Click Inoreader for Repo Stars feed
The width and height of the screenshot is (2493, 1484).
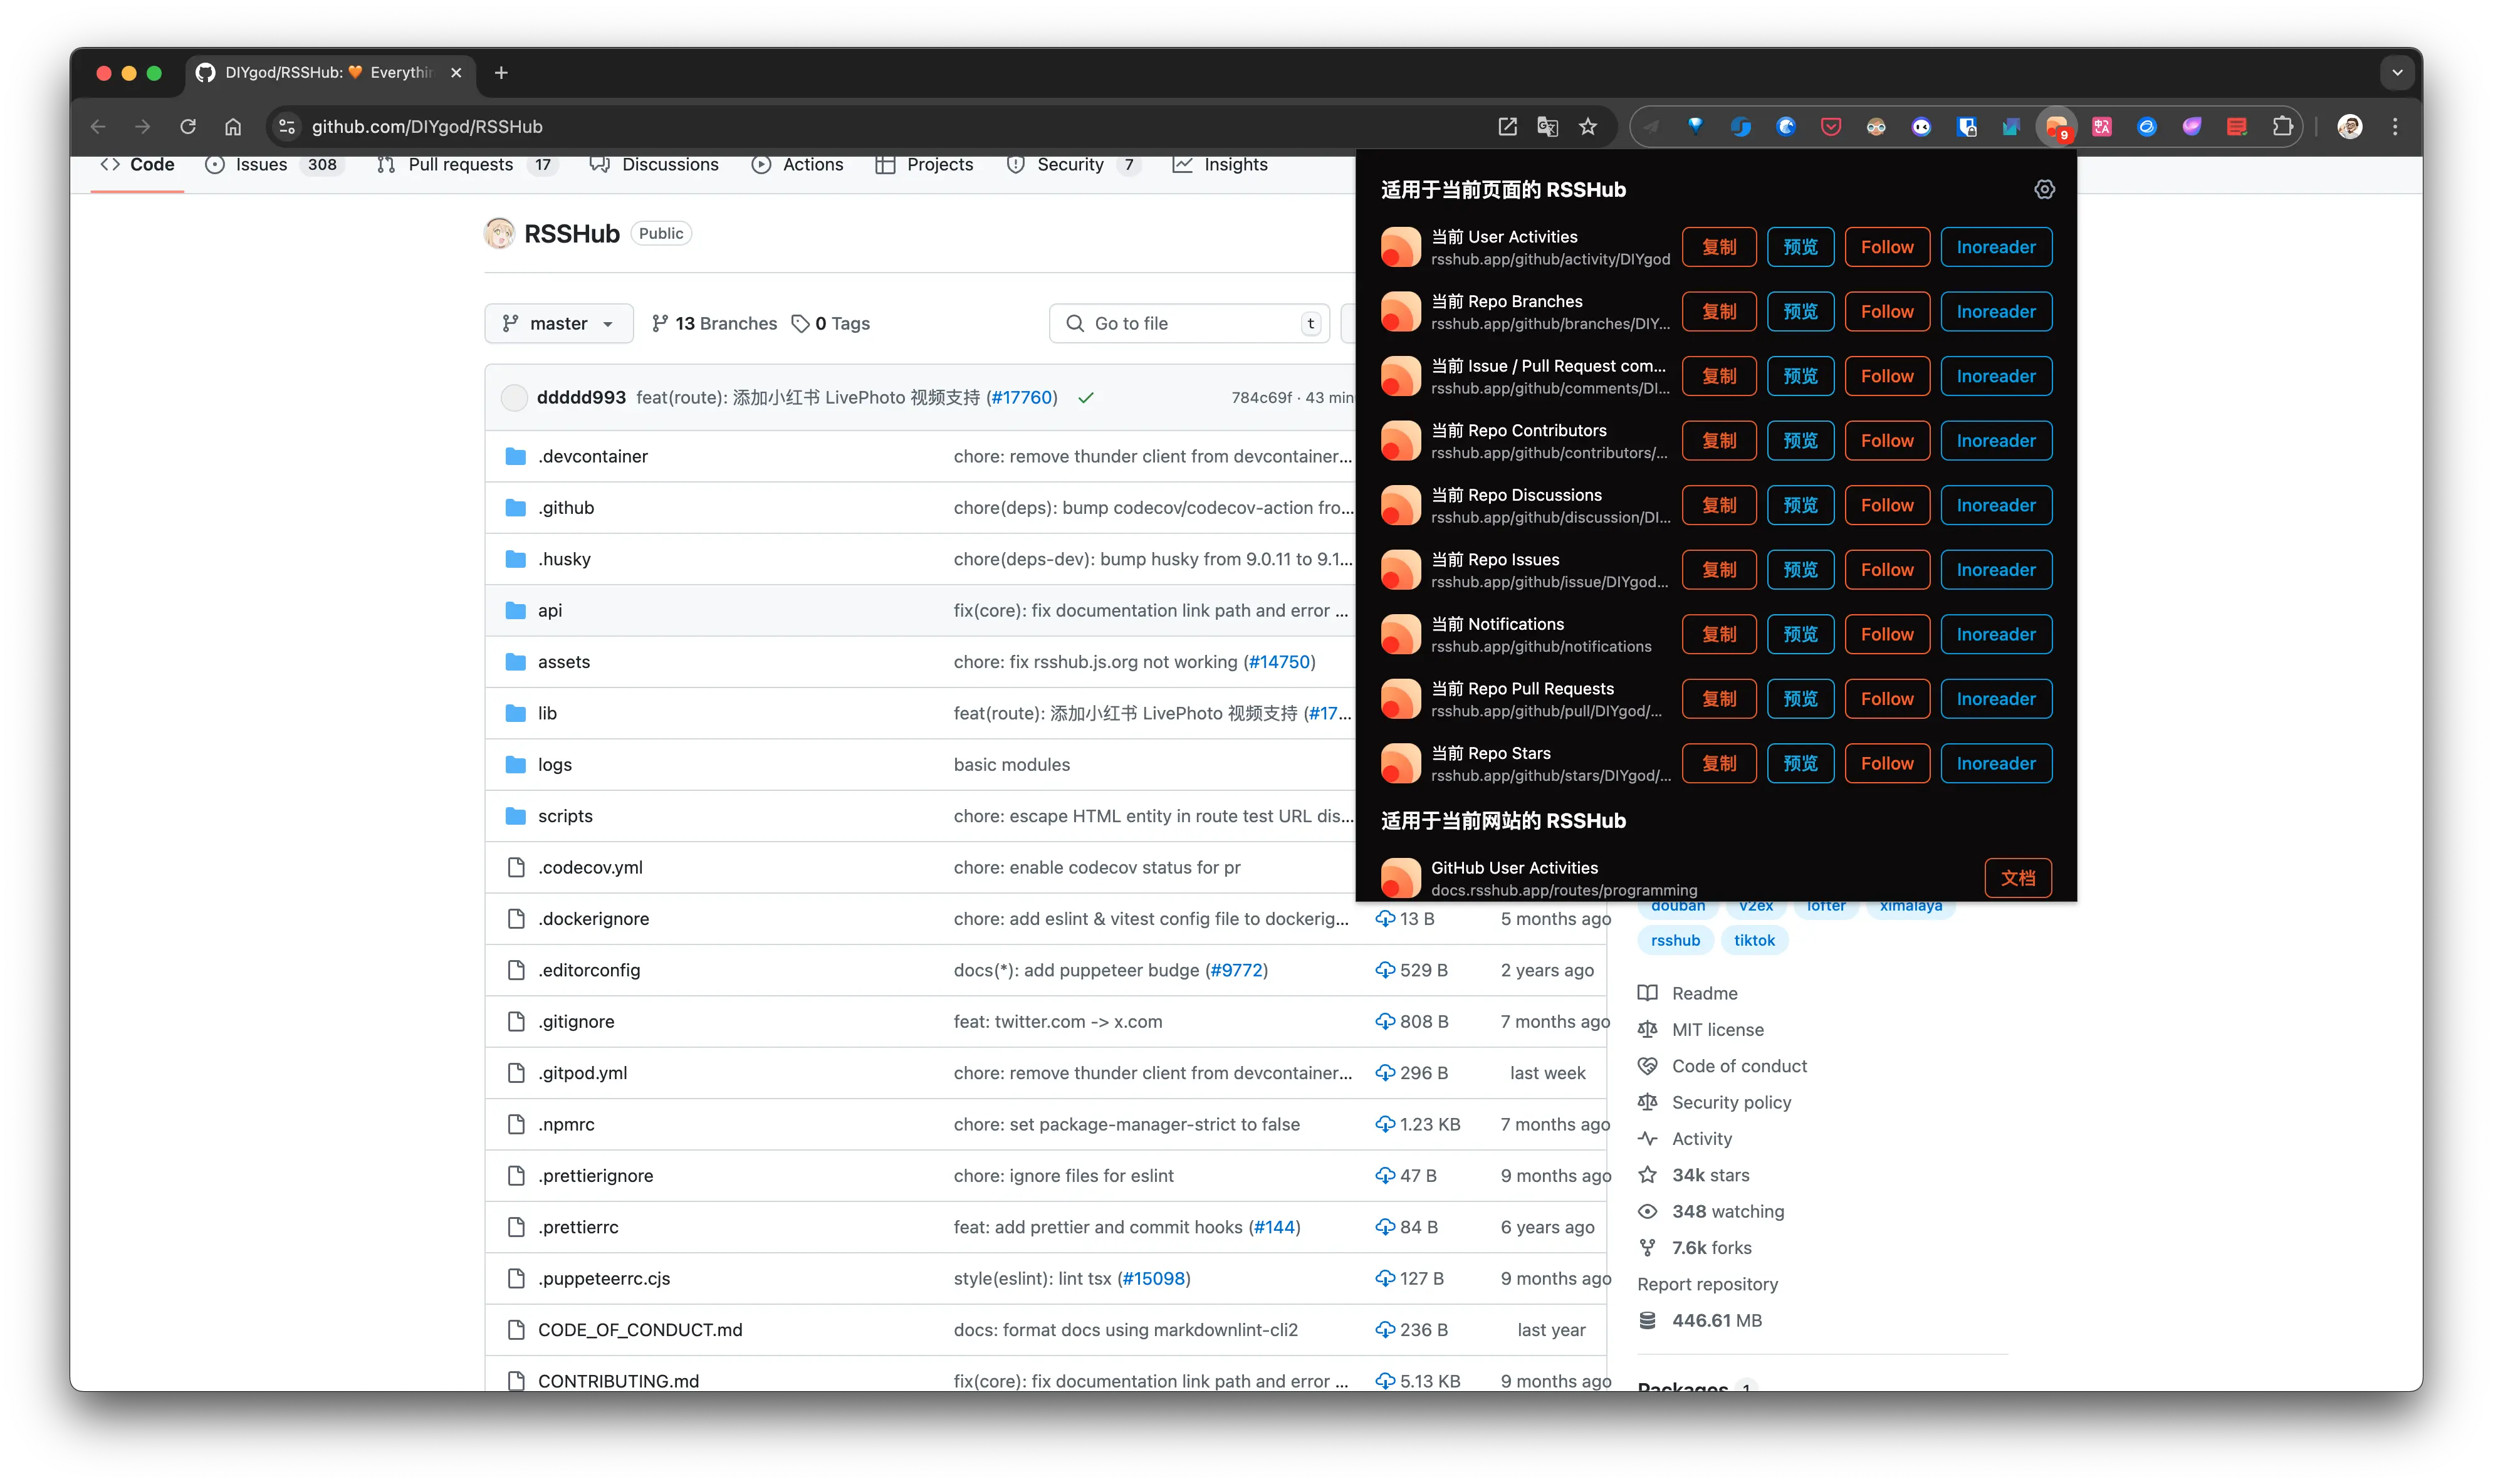pos(1995,764)
